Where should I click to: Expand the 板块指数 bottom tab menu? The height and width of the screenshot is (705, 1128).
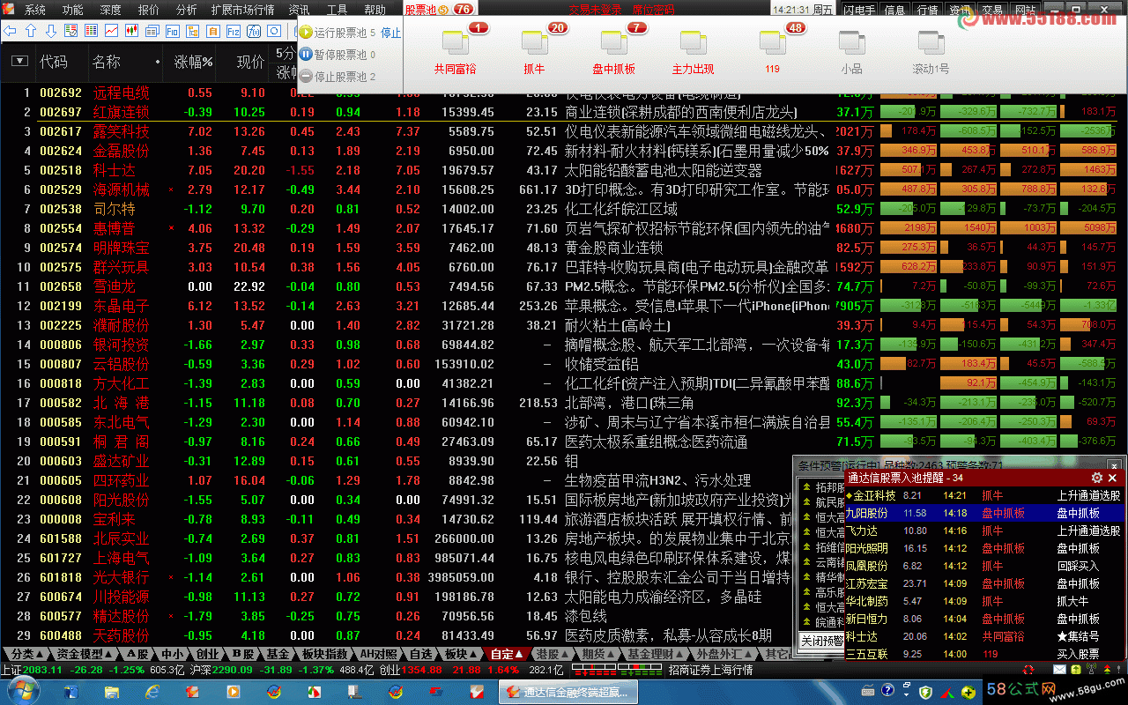tap(324, 654)
